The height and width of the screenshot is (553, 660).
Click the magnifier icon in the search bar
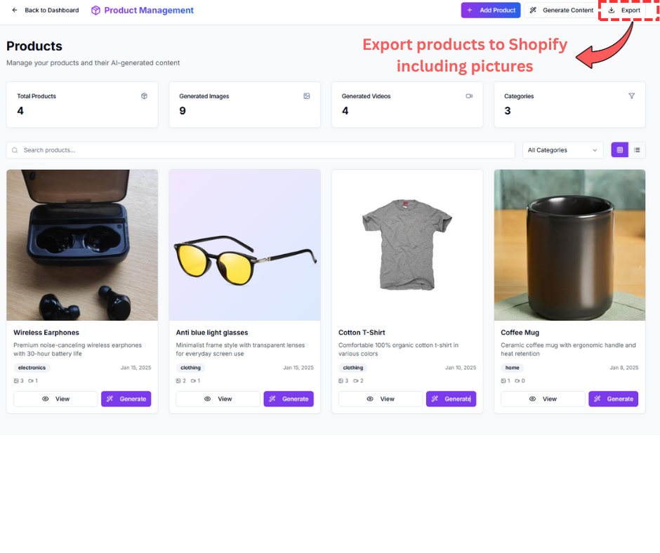point(15,149)
